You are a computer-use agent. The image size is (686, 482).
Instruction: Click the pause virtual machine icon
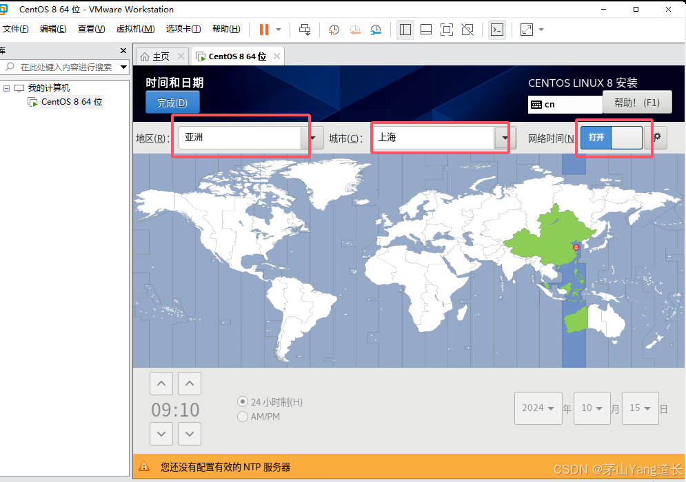tap(264, 30)
